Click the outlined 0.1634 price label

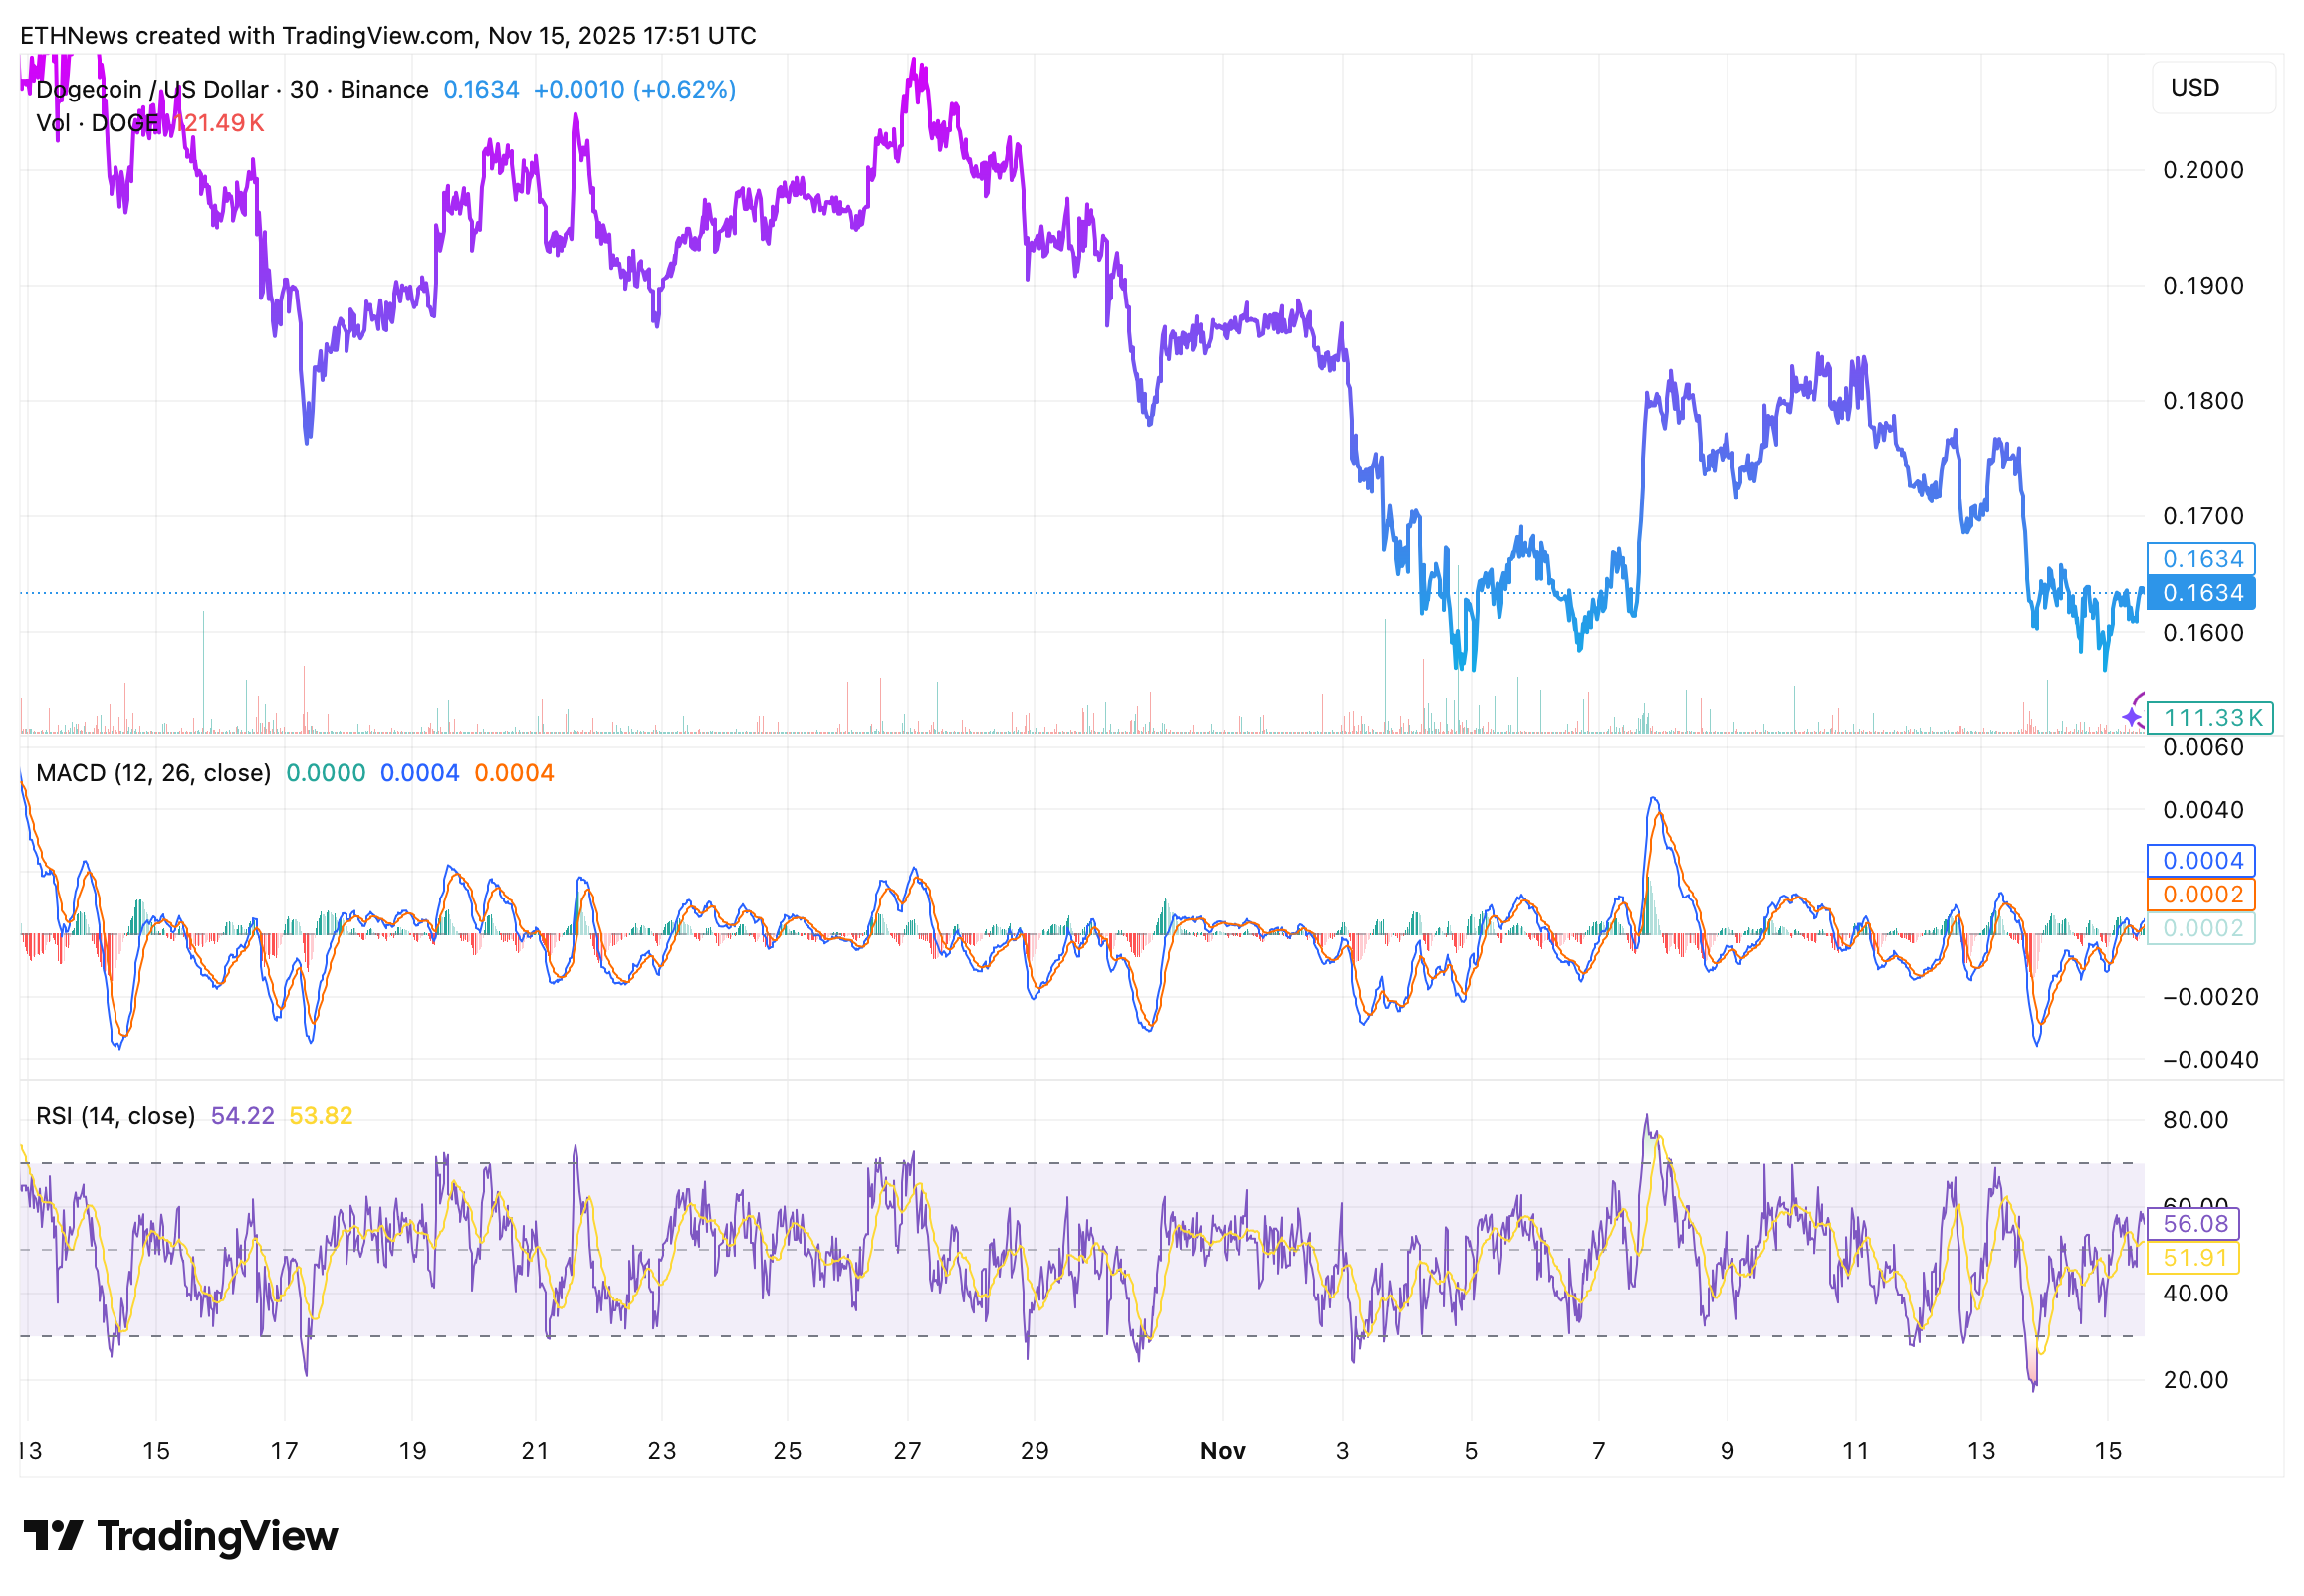[2201, 559]
